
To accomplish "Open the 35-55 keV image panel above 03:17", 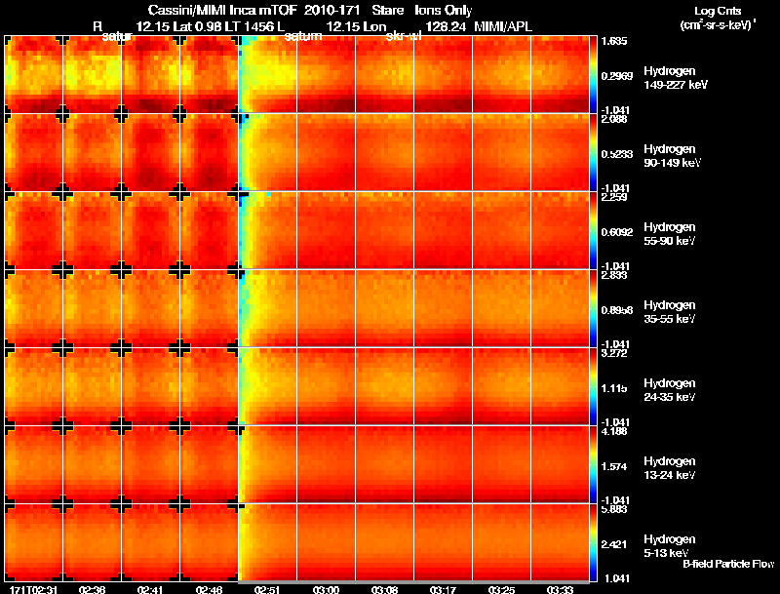I will coord(444,308).
